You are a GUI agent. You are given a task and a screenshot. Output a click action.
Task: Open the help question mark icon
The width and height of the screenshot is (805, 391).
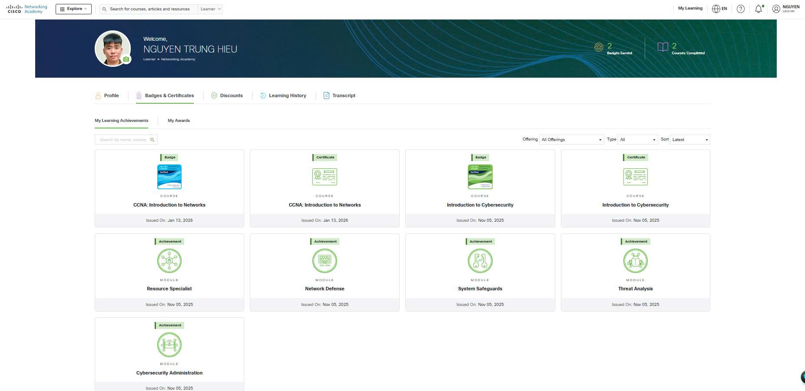pos(741,9)
